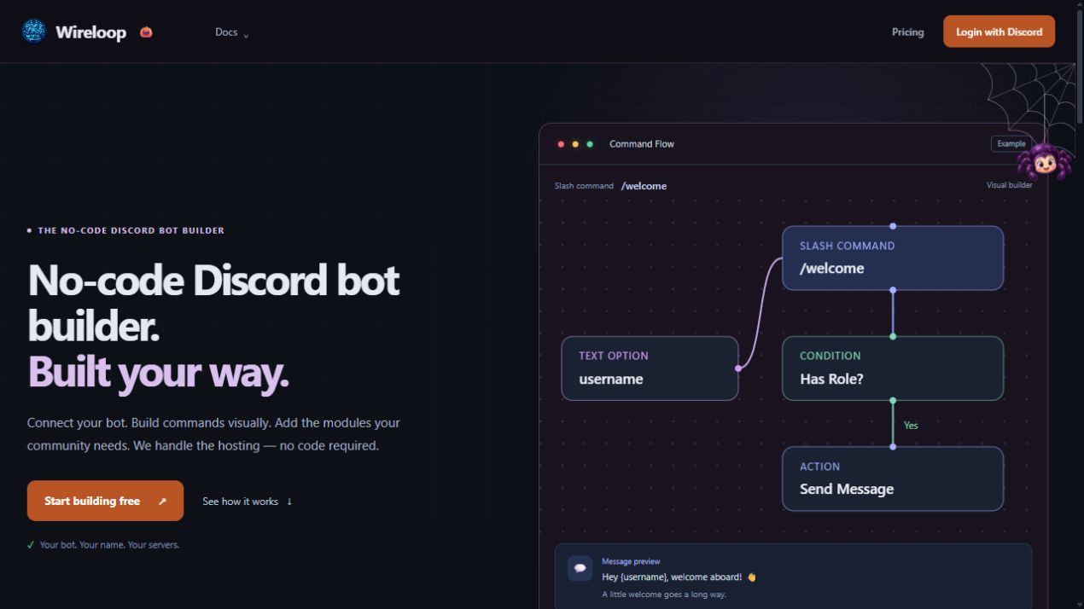Click Start building free button
This screenshot has width=1084, height=609.
(105, 501)
